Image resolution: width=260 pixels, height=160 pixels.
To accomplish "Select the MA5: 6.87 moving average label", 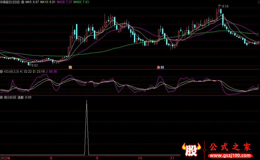I will [32, 2].
